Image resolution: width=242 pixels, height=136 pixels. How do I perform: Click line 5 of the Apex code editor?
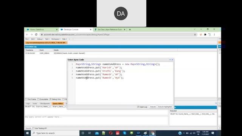click(100, 78)
